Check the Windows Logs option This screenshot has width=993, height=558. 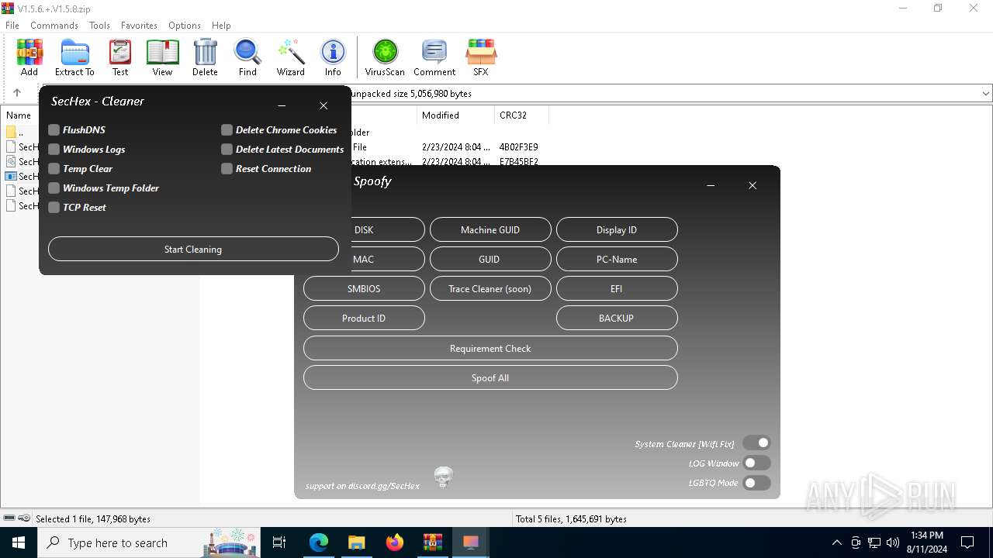(x=54, y=150)
